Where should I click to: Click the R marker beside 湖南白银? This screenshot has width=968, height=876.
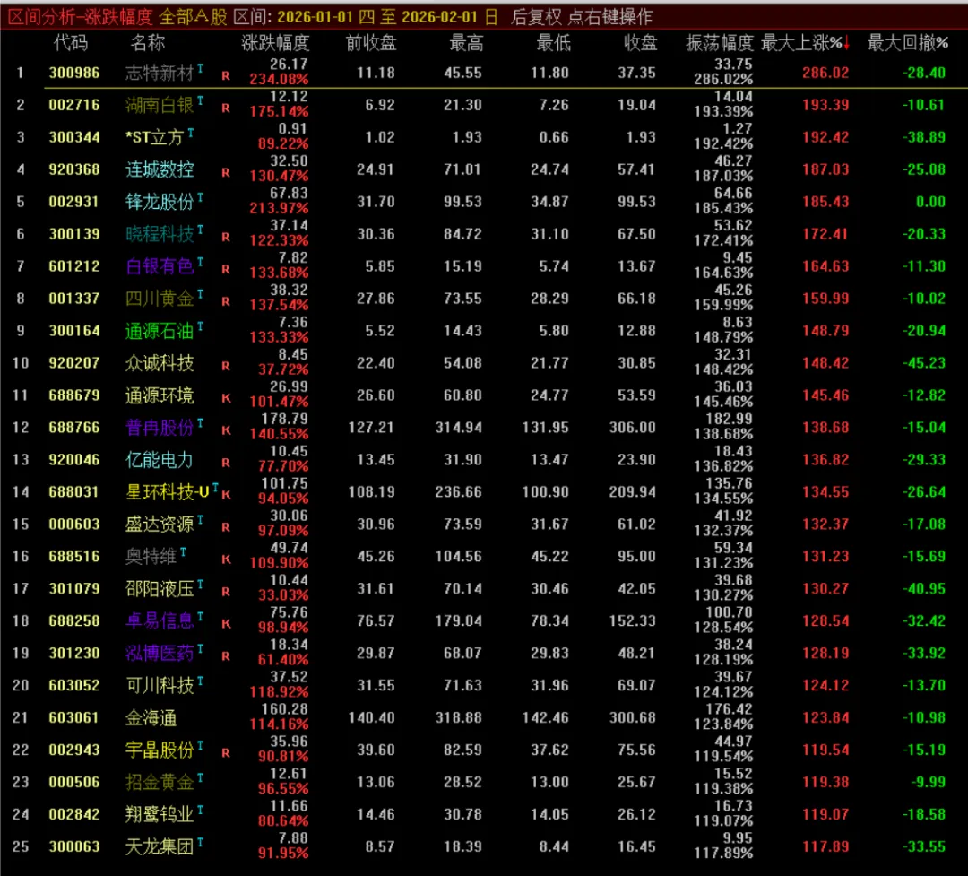pyautogui.click(x=226, y=108)
